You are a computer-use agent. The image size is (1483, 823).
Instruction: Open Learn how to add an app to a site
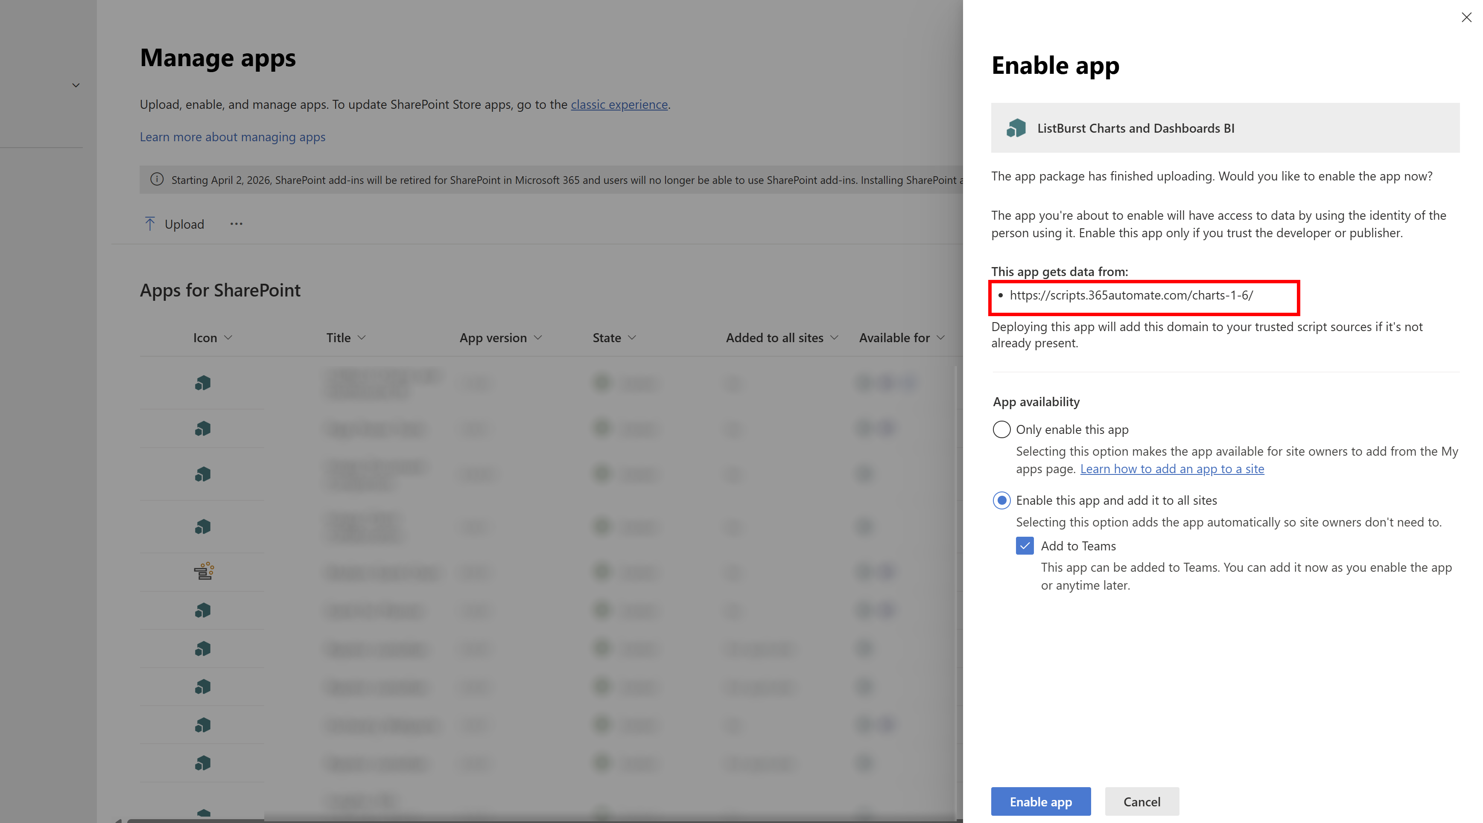(x=1172, y=468)
